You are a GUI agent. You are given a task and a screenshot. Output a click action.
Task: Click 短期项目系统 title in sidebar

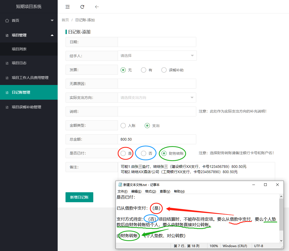[x=29, y=7]
